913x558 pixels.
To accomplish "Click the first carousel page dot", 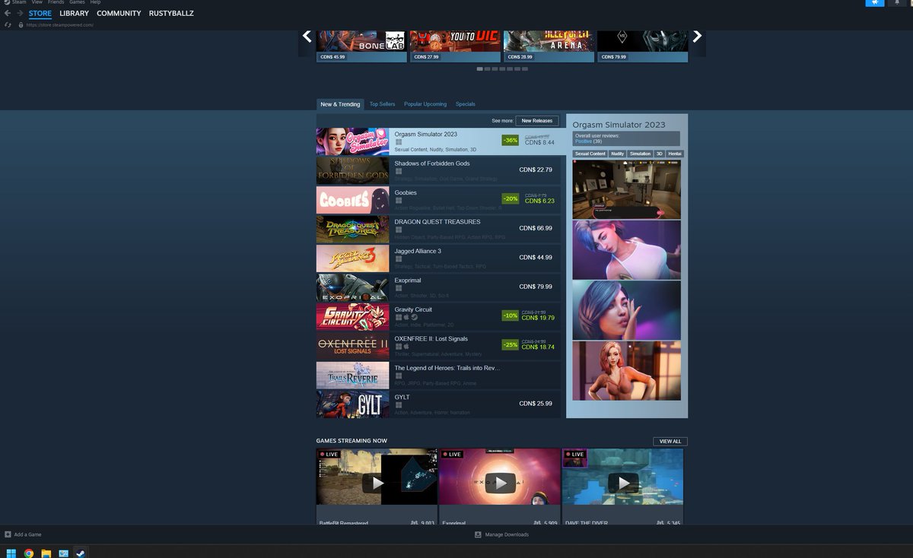I will 480,68.
